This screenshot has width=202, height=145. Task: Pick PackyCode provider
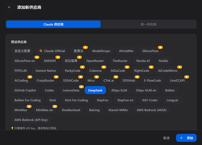tap(73, 71)
